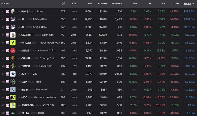Image resolution: width=197 pixels, height=116 pixels.
Task: Click the MOO cow logo icon
Action: pyautogui.click(x=13, y=97)
